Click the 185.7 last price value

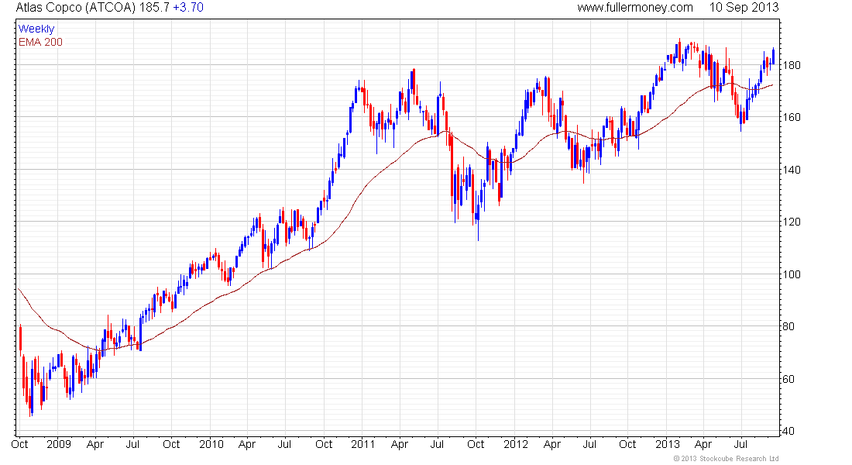coord(154,8)
